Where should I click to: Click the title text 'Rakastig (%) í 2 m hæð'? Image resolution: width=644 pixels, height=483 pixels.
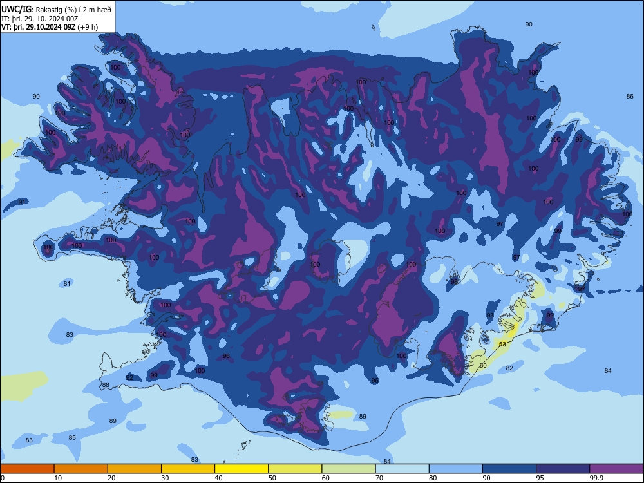(x=73, y=10)
